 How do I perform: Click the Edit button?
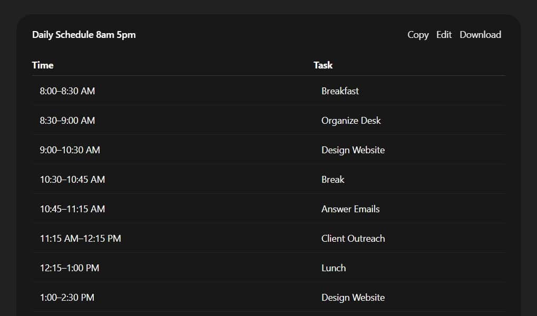(x=444, y=35)
